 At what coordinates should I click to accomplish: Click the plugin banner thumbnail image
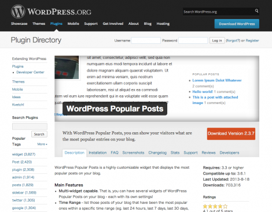[67, 68]
